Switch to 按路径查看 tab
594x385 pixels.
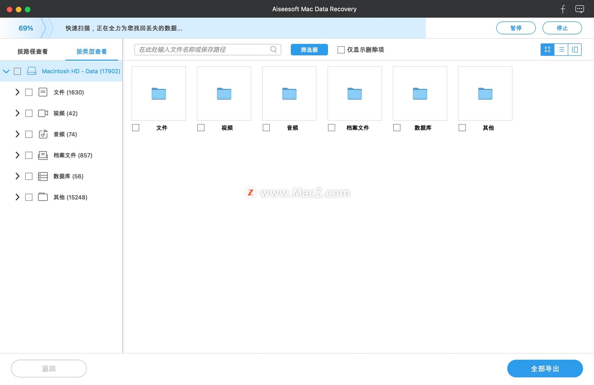(x=32, y=51)
